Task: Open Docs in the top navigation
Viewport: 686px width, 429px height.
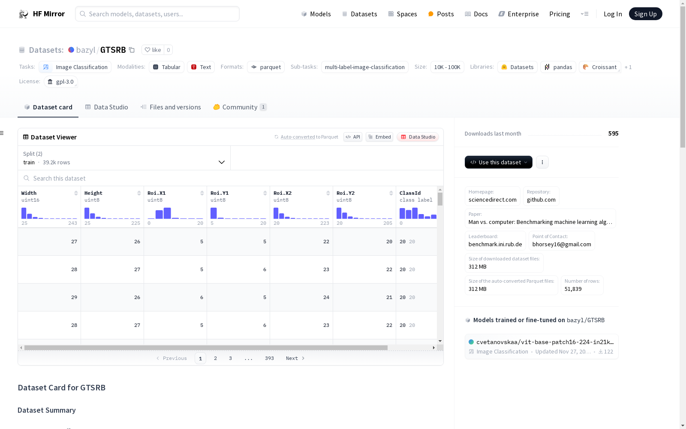Action: click(x=476, y=14)
